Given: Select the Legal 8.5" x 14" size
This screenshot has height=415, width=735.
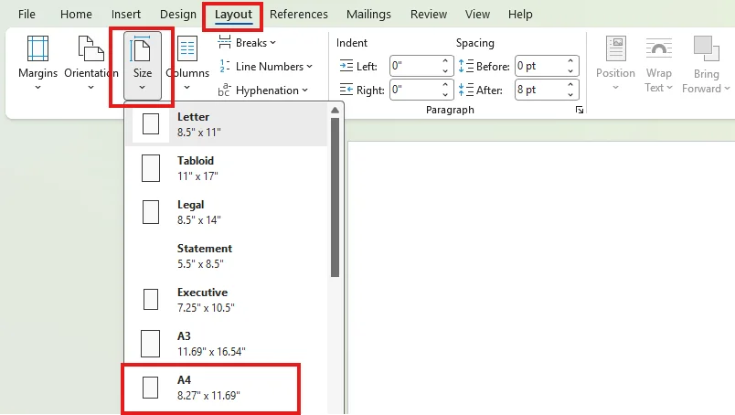Looking at the screenshot, I should (x=227, y=212).
